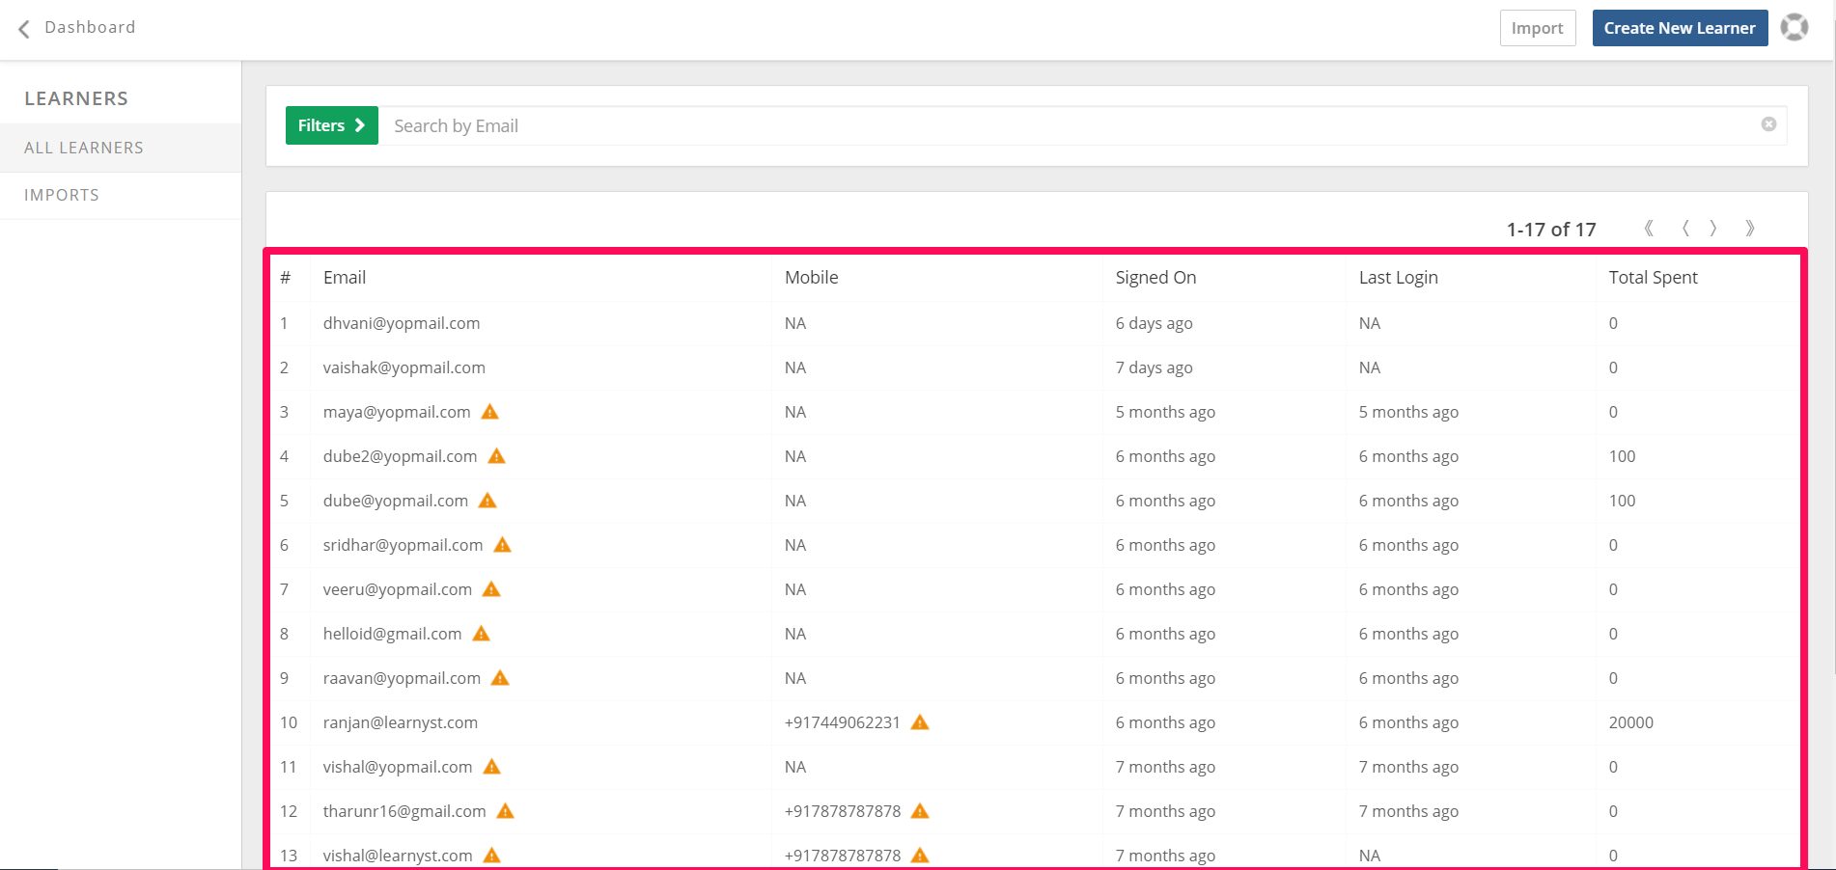The height and width of the screenshot is (870, 1836).
Task: Click total spent value 20000
Action: 1631,722
